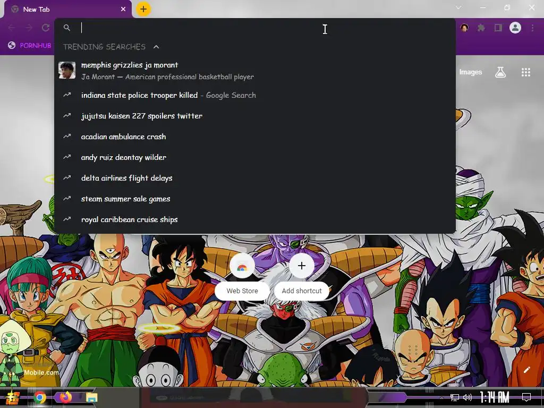Image resolution: width=544 pixels, height=408 pixels.
Task: Open the Chrome profile avatar menu
Action: point(515,28)
